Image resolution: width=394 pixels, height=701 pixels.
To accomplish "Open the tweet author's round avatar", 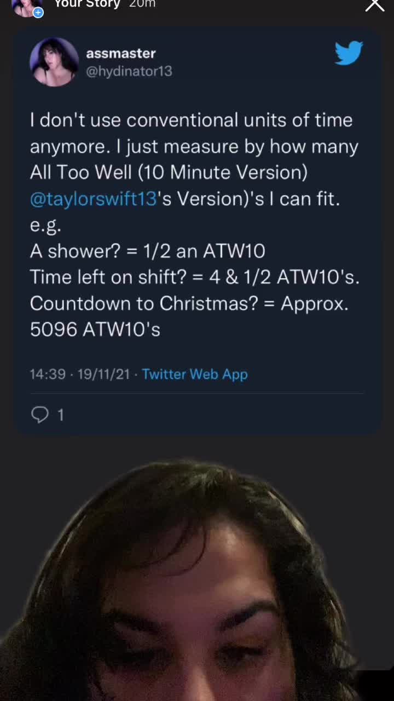I will click(54, 62).
